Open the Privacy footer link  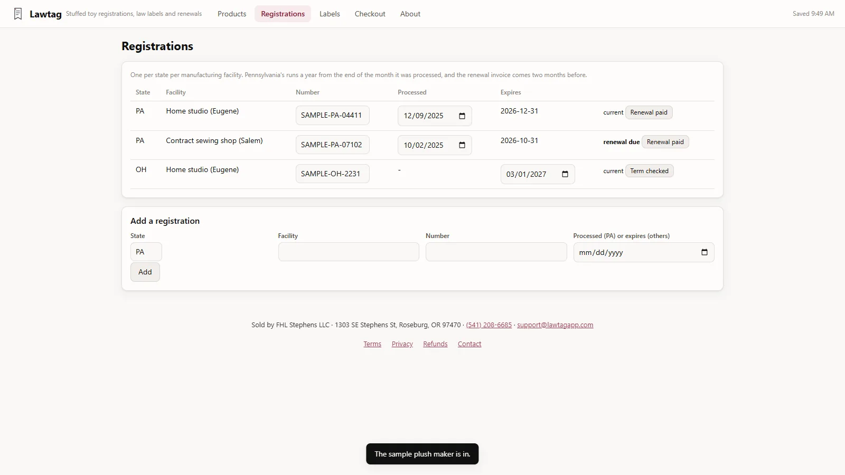402,344
